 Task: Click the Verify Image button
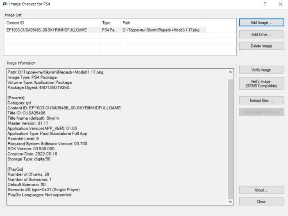(261, 70)
